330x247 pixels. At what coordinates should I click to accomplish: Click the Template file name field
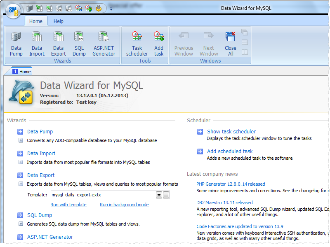pos(102,195)
